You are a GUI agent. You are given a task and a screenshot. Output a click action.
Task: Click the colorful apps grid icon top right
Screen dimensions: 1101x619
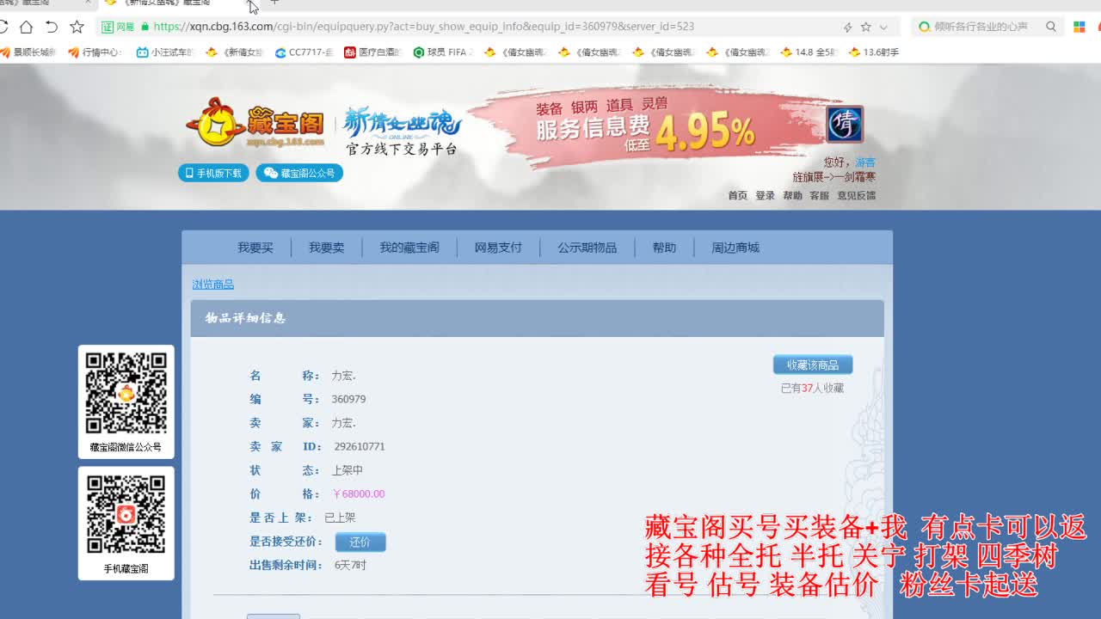tap(1078, 27)
